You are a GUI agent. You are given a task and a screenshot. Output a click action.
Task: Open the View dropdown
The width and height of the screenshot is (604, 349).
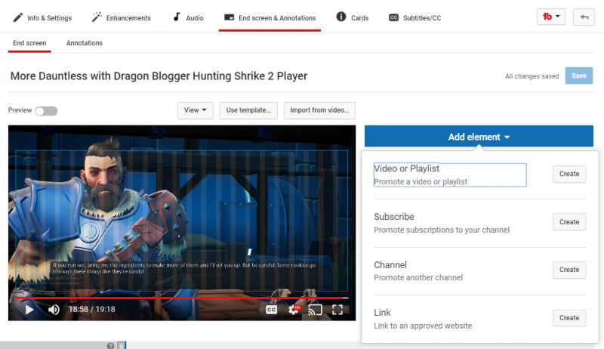coord(196,110)
